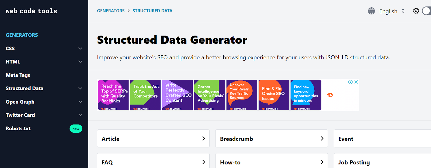Click the How-to card arrow icon
Screen dimensions: 431x168
322,162
